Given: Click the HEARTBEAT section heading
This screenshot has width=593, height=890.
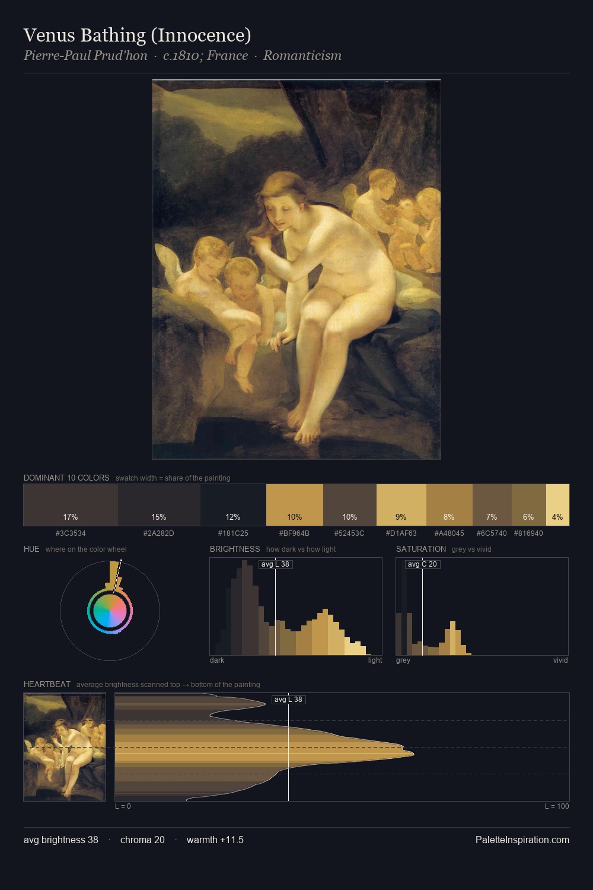Looking at the screenshot, I should pyautogui.click(x=47, y=684).
